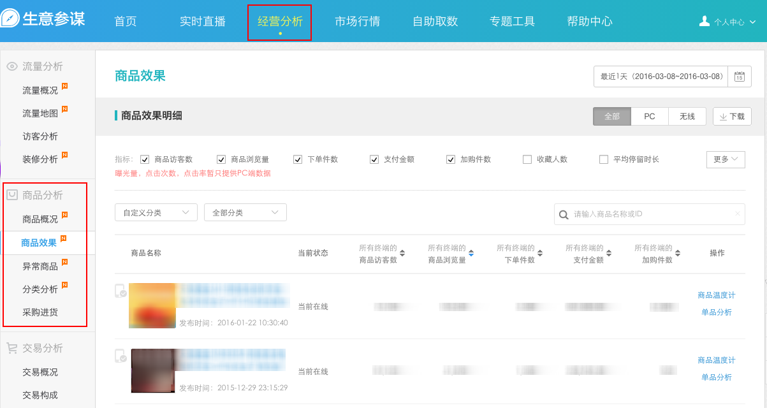Open 单品分析 link for first product
The height and width of the screenshot is (408, 767).
(717, 312)
